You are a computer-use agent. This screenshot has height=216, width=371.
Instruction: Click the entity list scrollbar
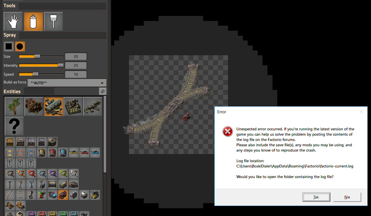105,135
